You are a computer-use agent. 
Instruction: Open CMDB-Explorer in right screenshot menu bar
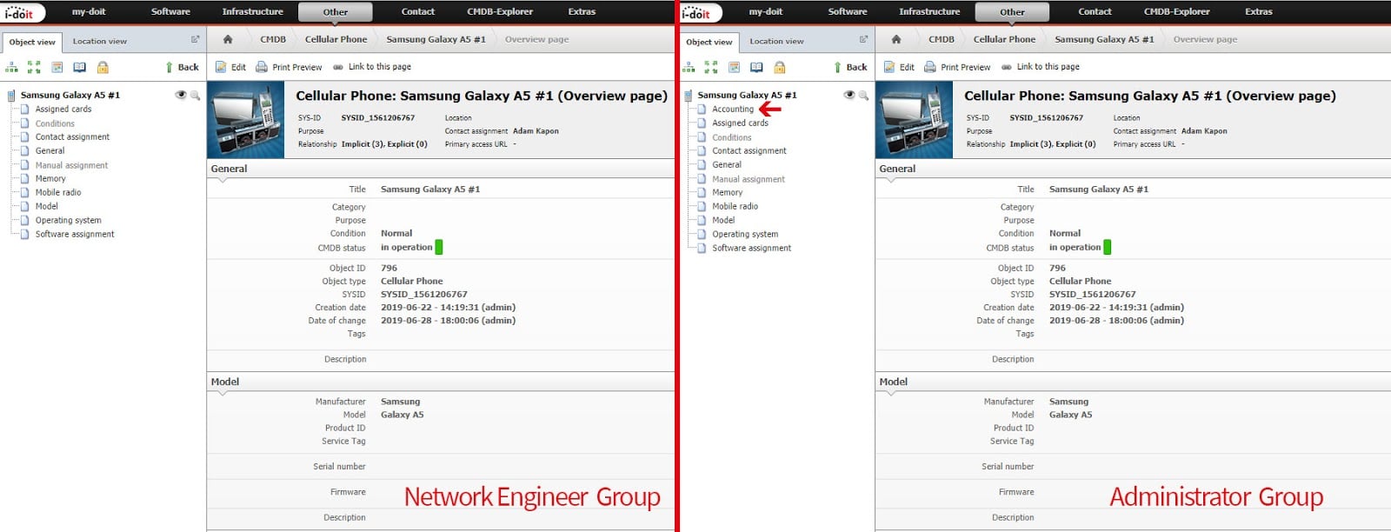(x=1177, y=12)
